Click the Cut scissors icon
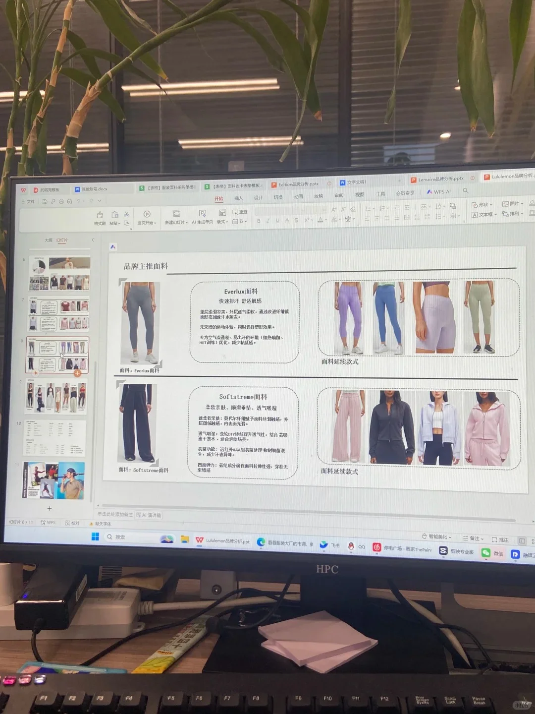Image resolution: width=535 pixels, height=714 pixels. tap(127, 214)
